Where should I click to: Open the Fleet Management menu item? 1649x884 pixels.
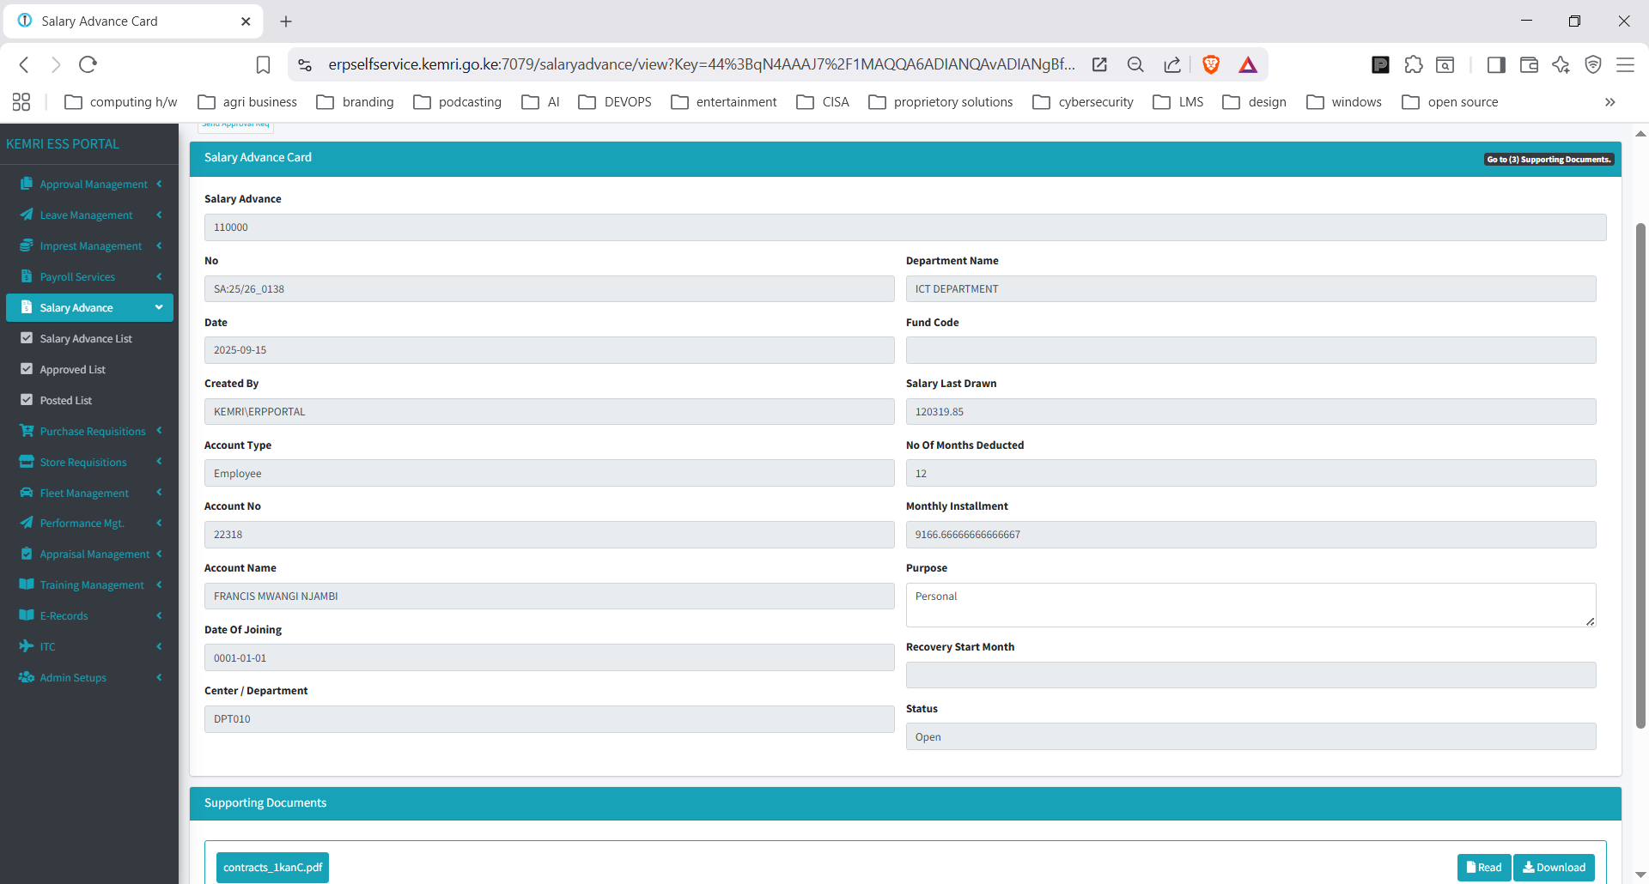click(x=84, y=493)
